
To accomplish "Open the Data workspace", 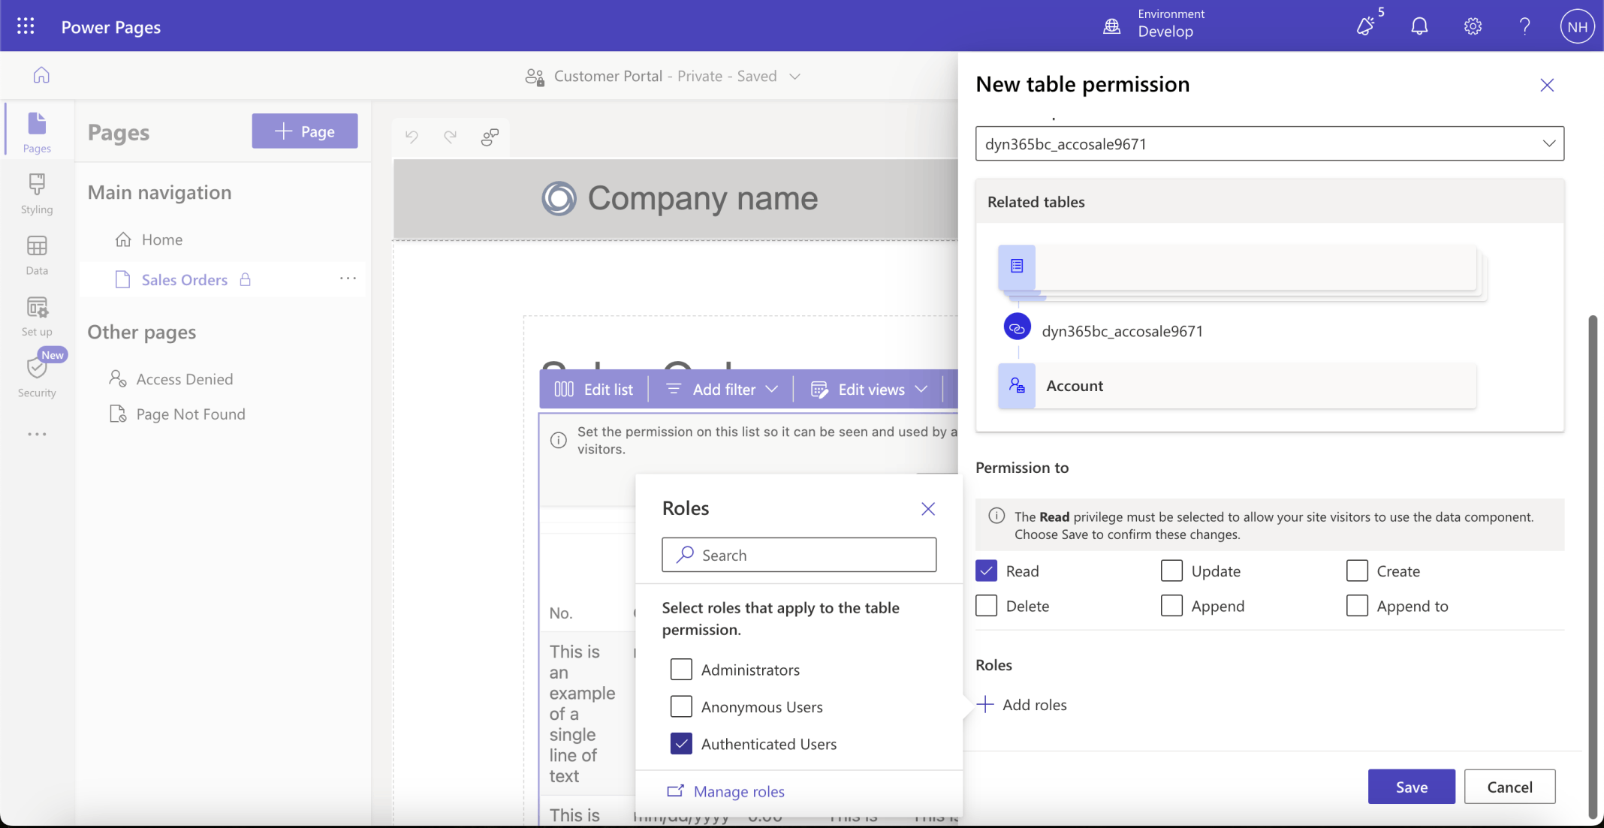I will [37, 254].
